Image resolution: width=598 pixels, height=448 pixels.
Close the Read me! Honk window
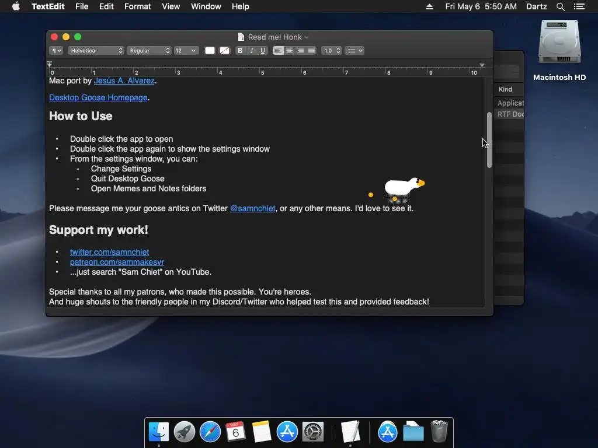pyautogui.click(x=54, y=37)
